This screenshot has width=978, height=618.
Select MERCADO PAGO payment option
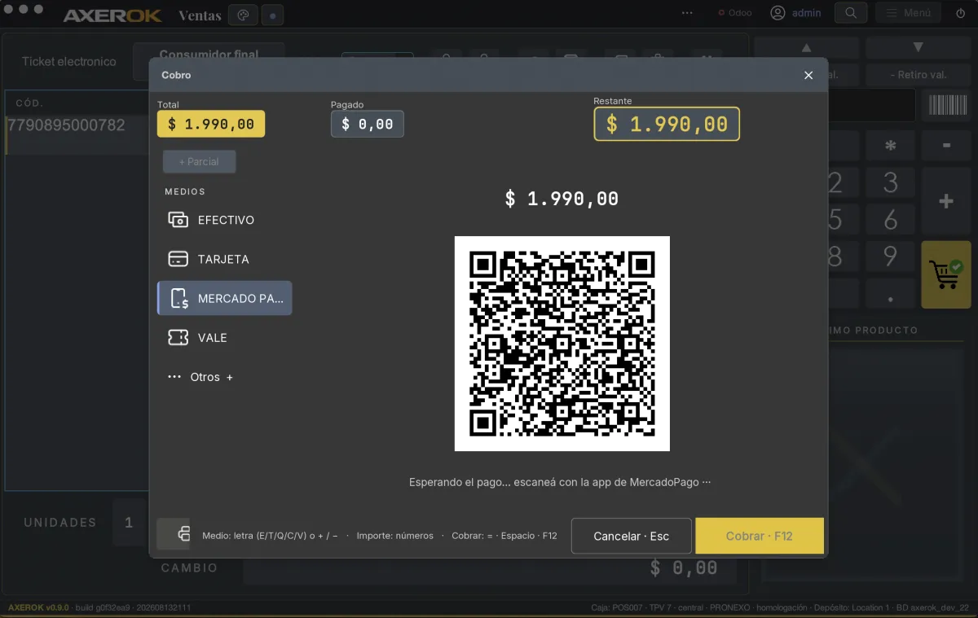(x=224, y=298)
